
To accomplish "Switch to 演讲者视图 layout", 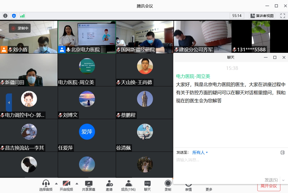I will (262, 16).
